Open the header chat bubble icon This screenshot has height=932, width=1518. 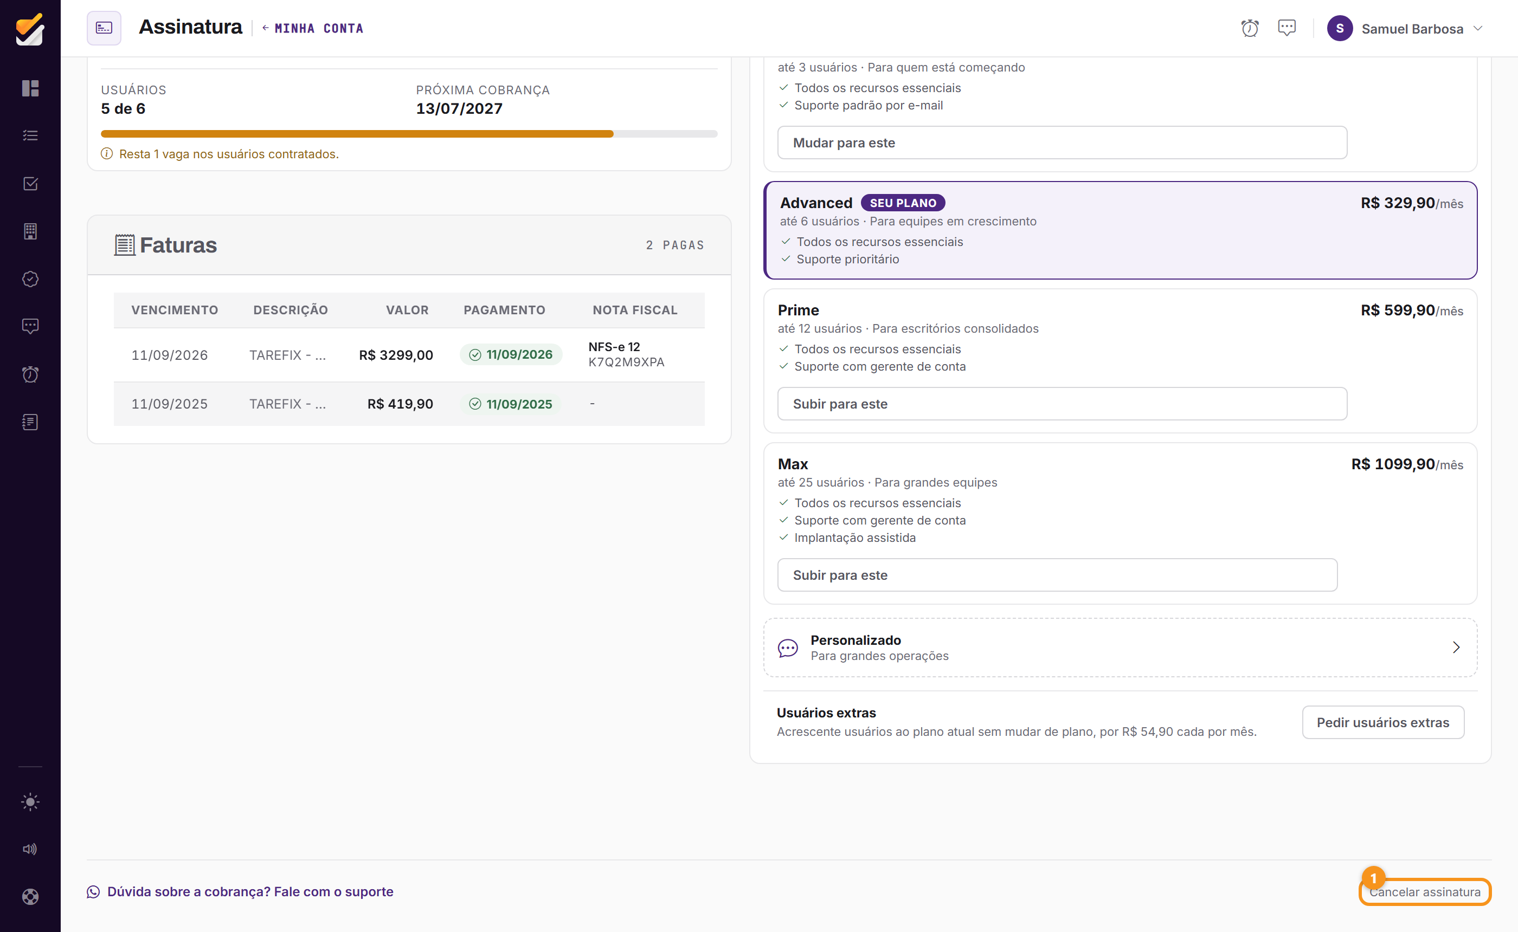pos(1287,28)
